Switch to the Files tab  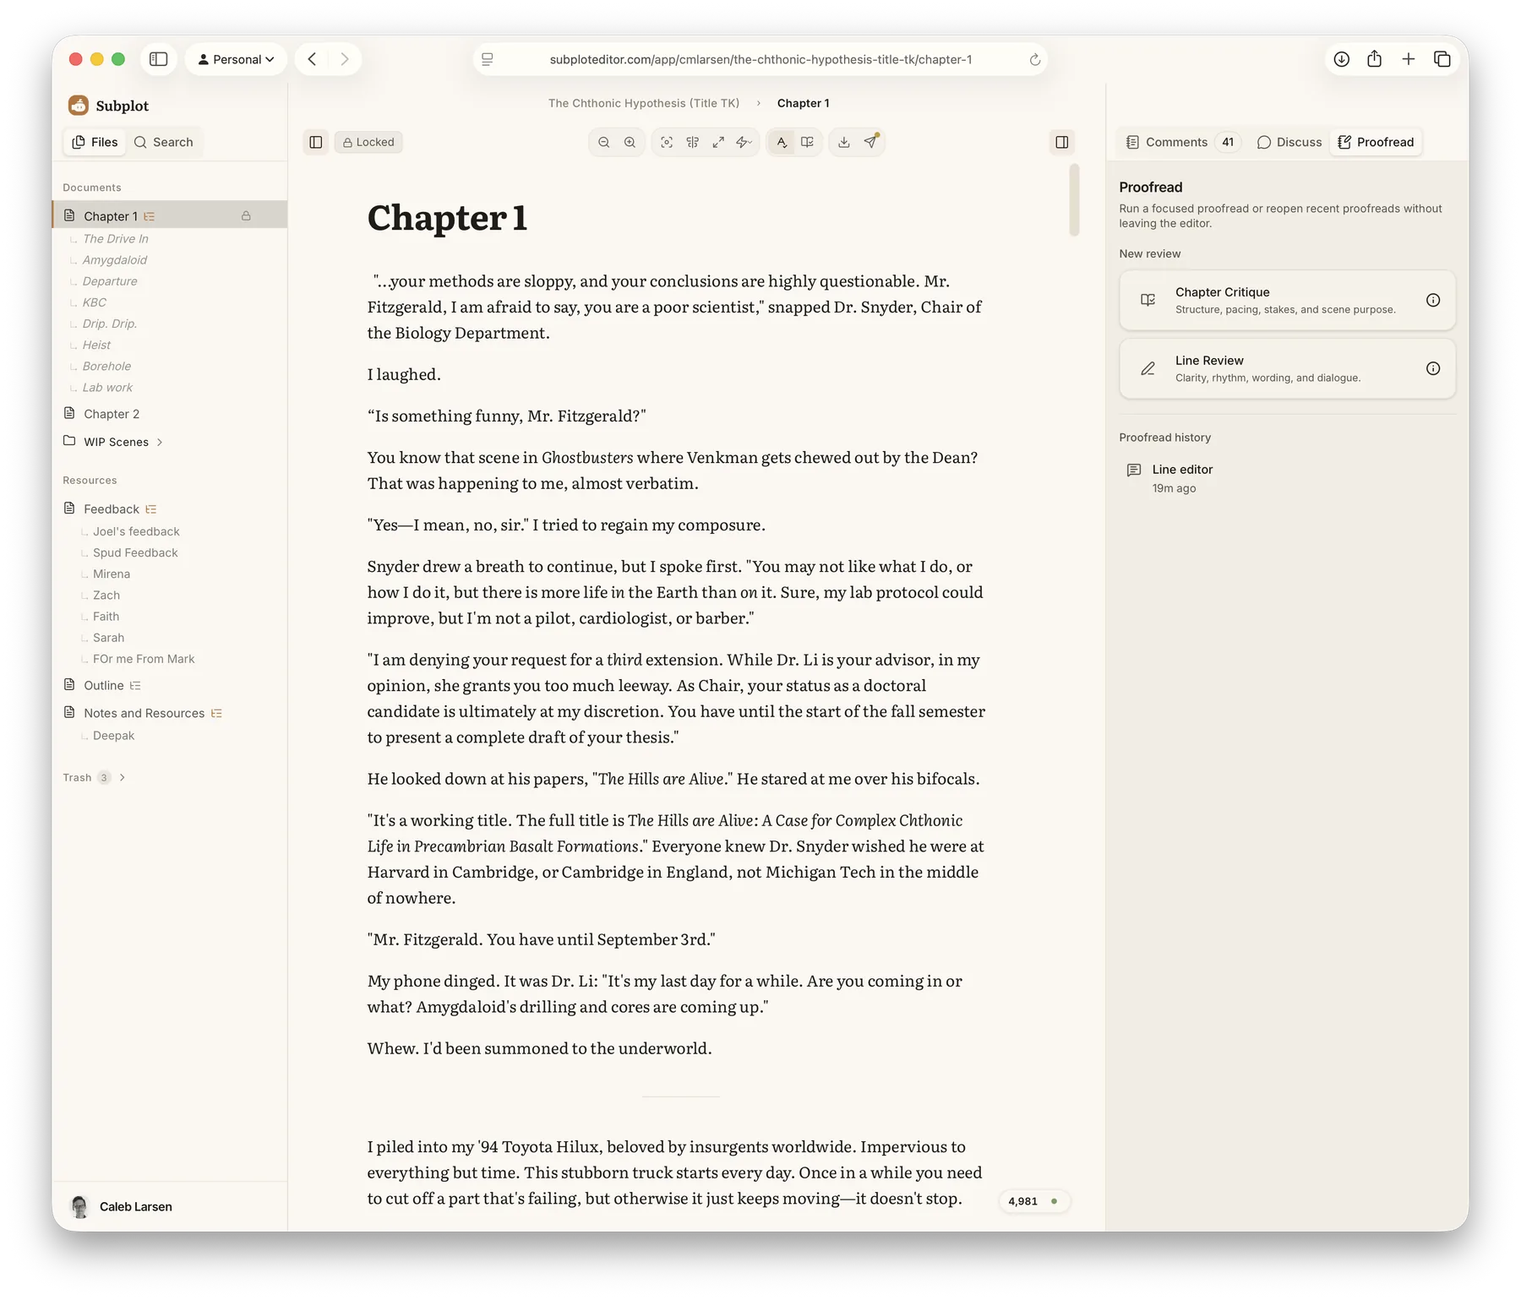click(x=95, y=142)
